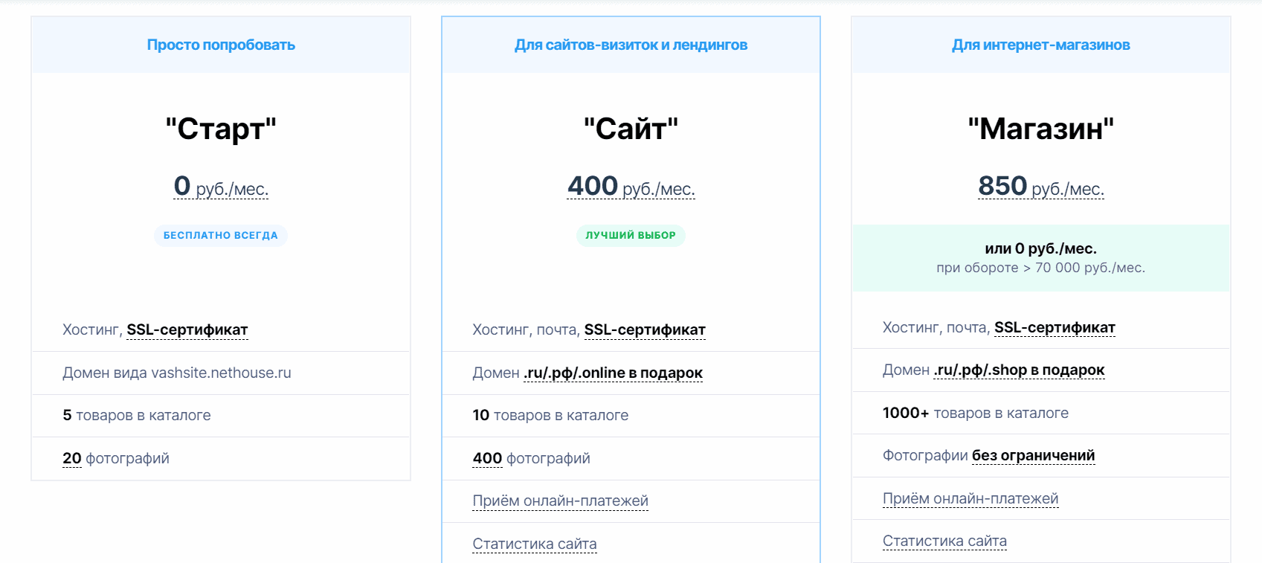Click the 0 руб./мес. price
This screenshot has width=1262, height=563.
click(x=221, y=186)
